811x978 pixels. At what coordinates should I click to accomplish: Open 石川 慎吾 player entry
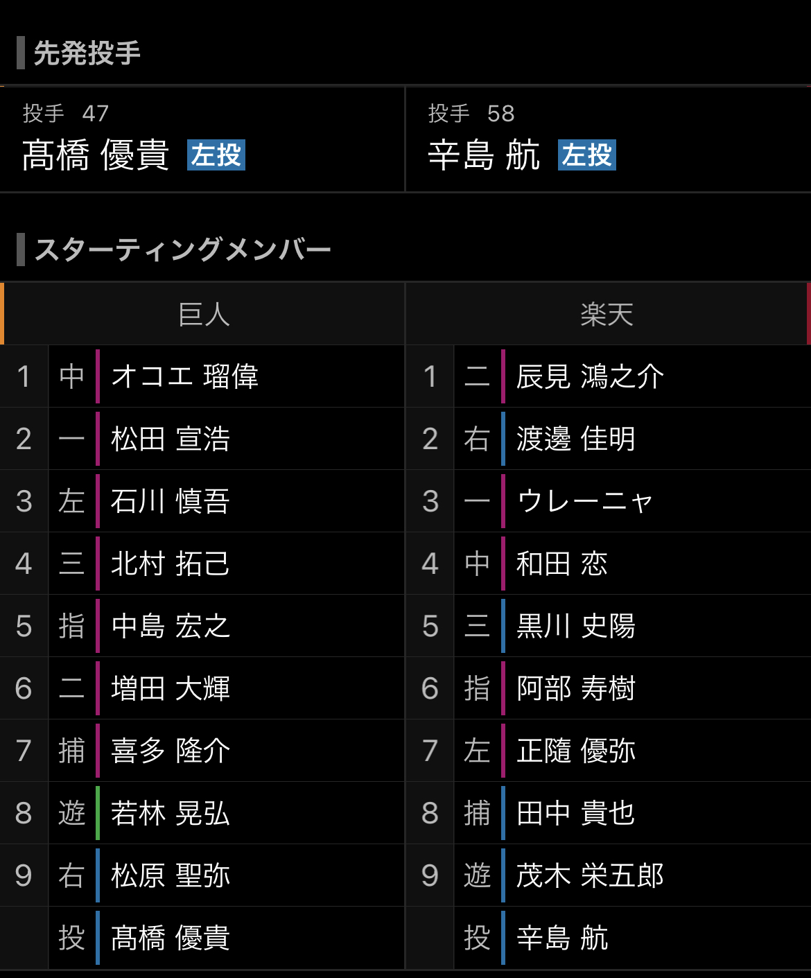[x=202, y=501]
